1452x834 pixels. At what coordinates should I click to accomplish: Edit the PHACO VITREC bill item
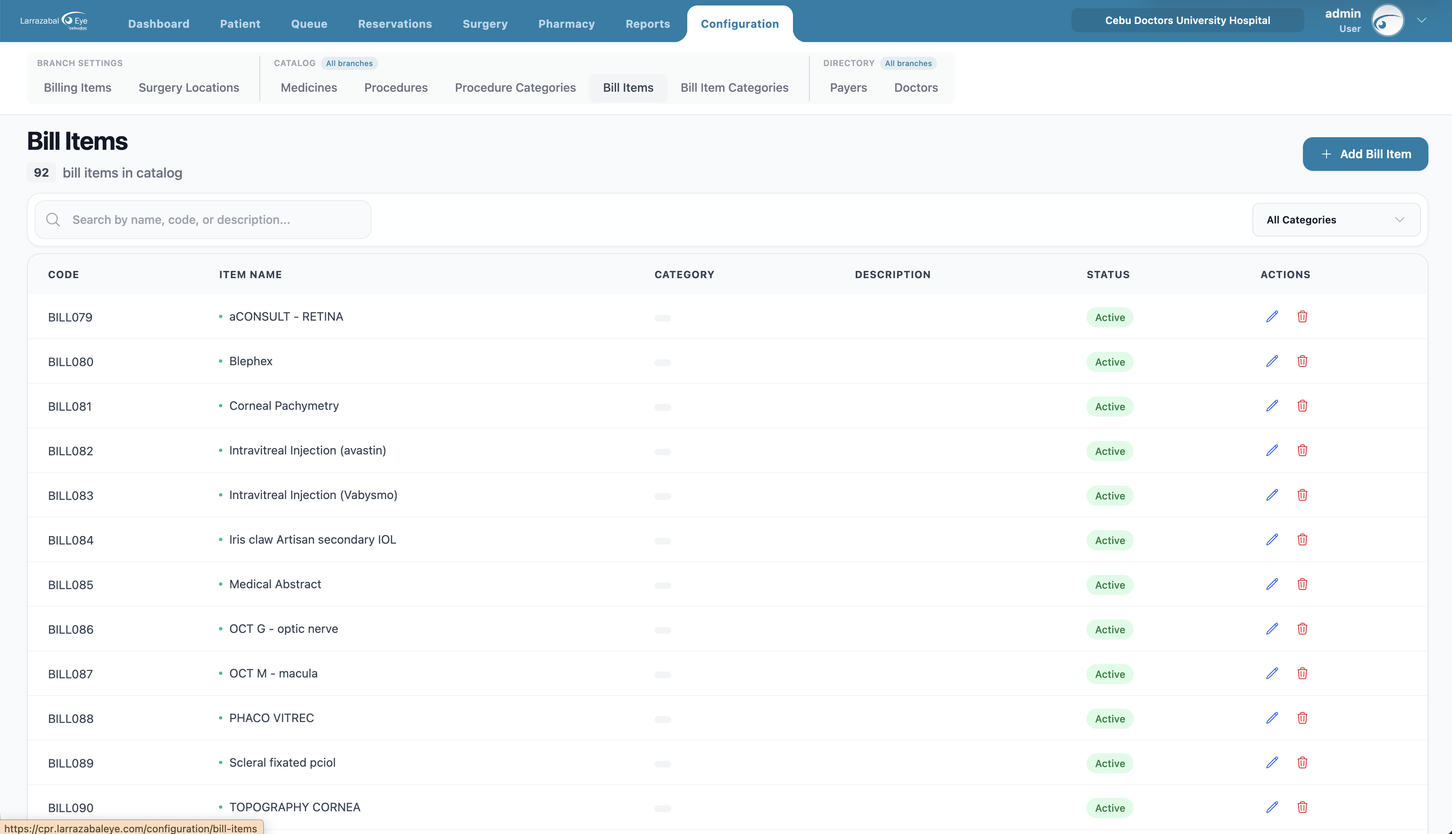coord(1272,719)
